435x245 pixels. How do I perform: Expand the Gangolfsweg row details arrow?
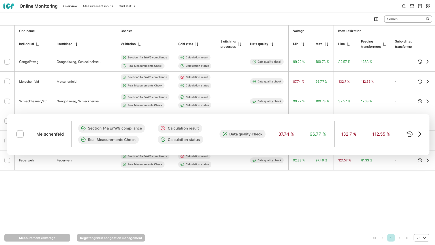click(x=428, y=62)
